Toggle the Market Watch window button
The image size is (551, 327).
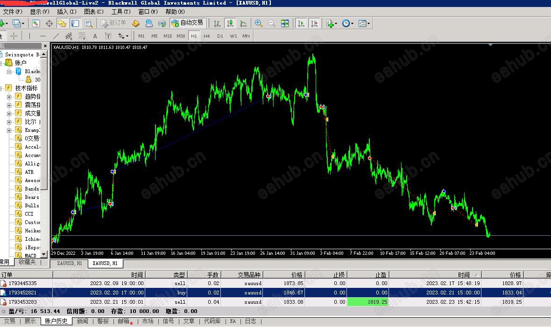click(x=36, y=23)
